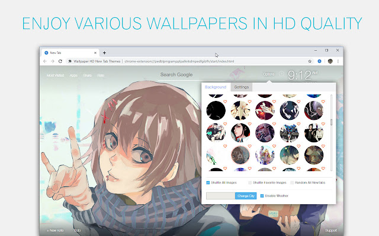This screenshot has width=379, height=236.
Task: Switch to the Background tab
Action: point(216,87)
